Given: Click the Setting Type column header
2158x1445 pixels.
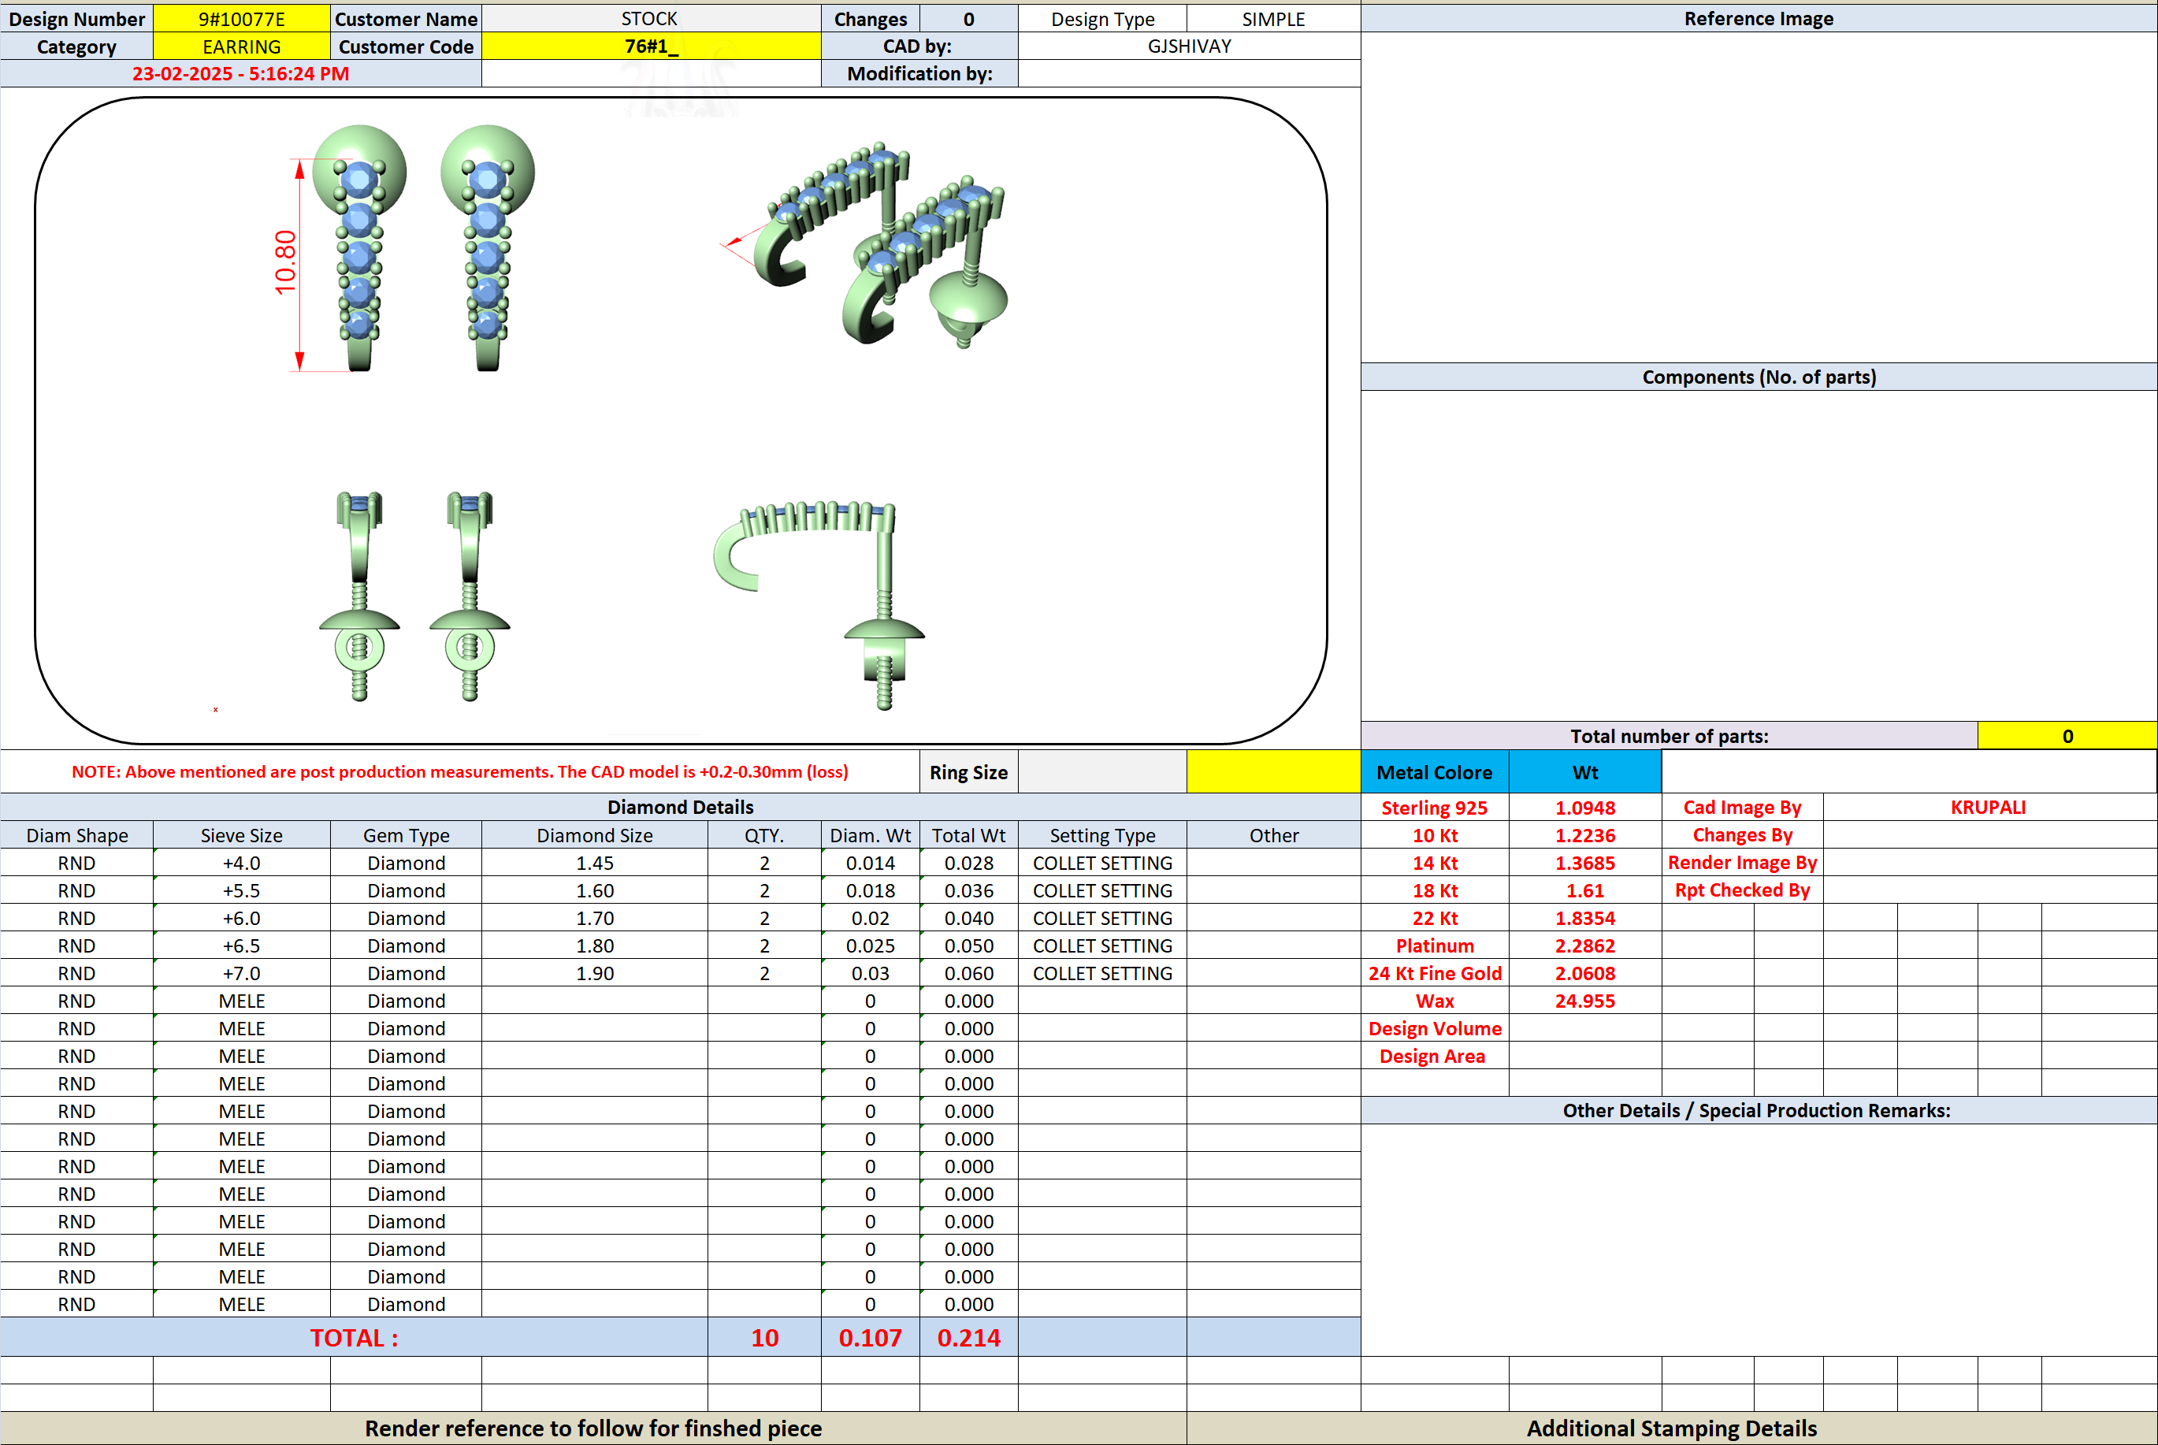Looking at the screenshot, I should [x=1102, y=835].
